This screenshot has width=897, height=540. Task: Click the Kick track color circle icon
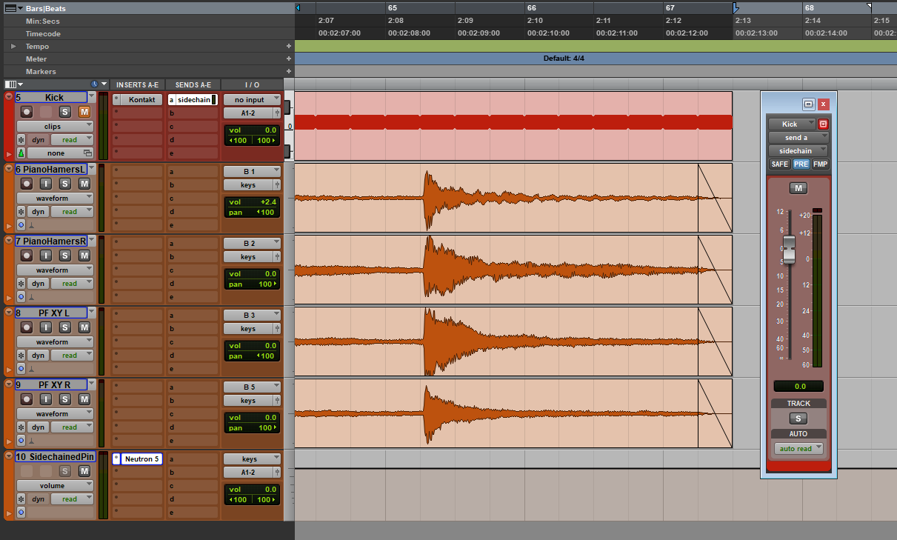pyautogui.click(x=9, y=97)
